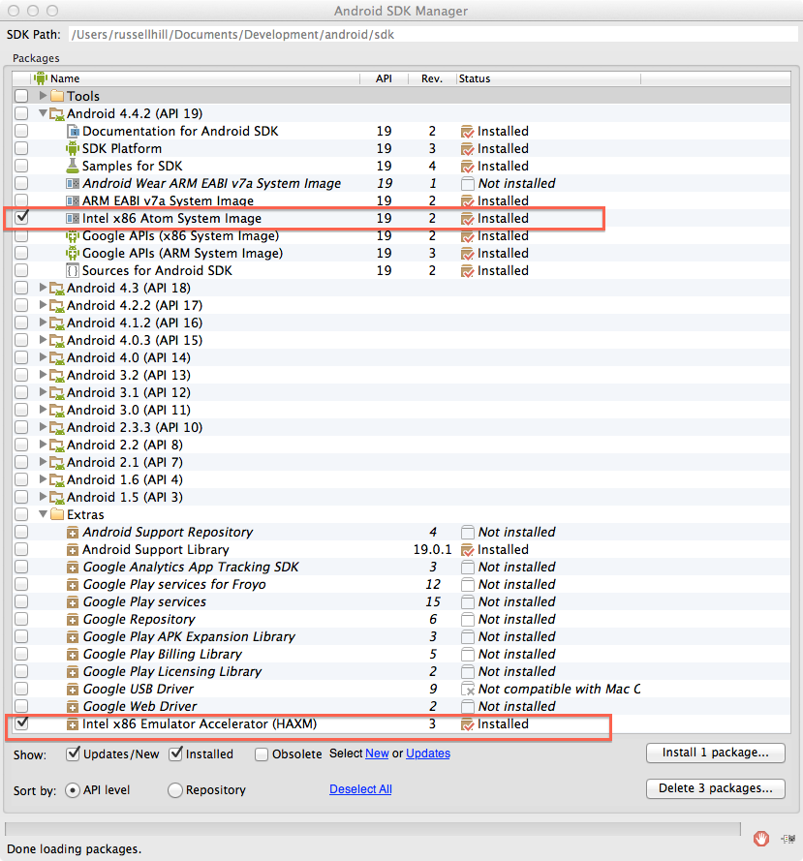Toggle the Installed show filter checkbox

(175, 753)
